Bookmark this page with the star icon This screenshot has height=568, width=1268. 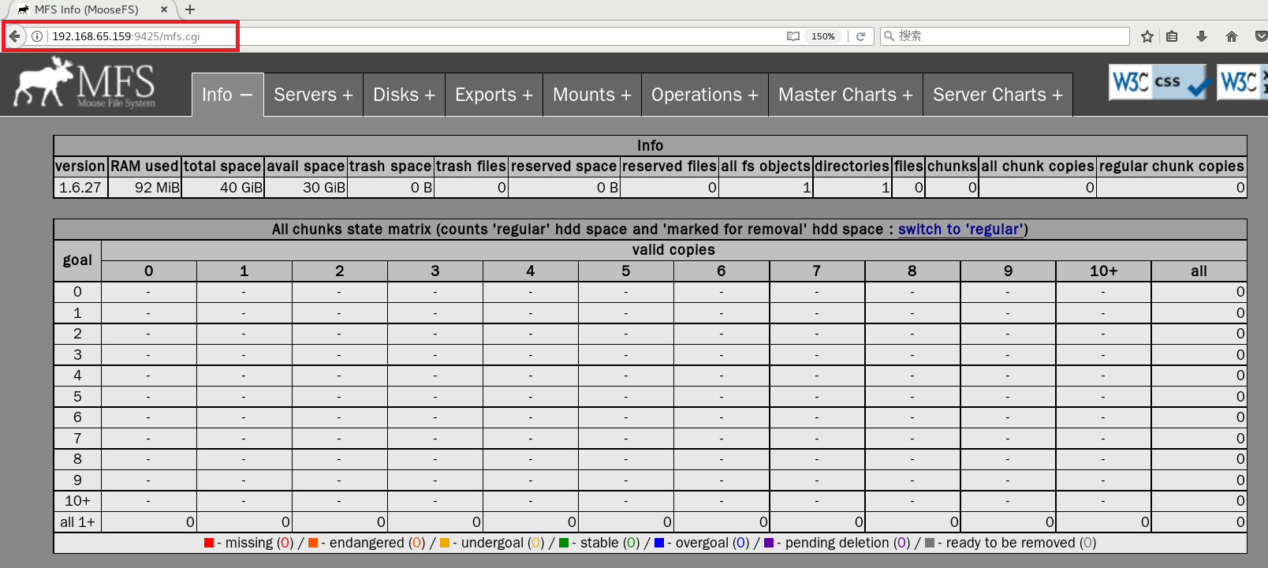click(1147, 36)
